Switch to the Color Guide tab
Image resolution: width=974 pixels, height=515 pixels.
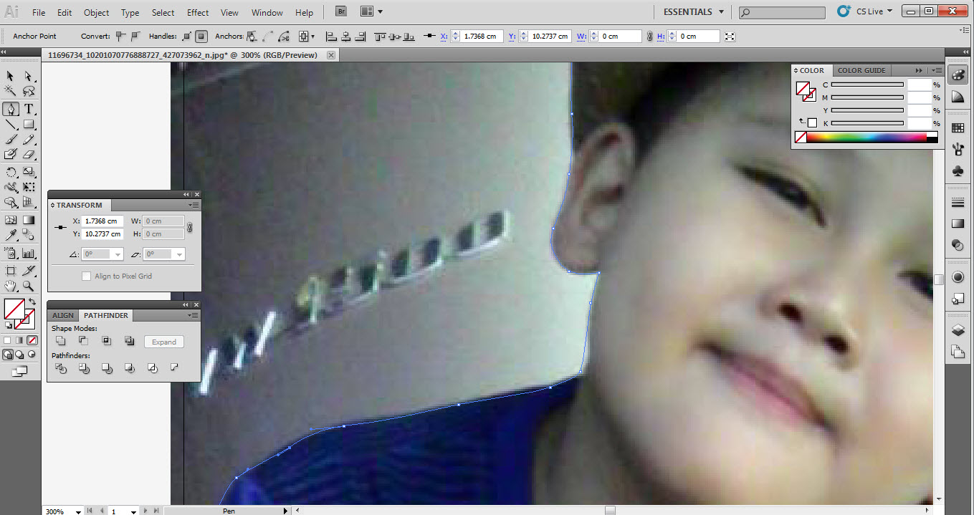point(861,70)
